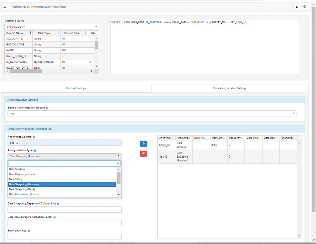Click the user profile icon
The width and height of the screenshot is (316, 244).
point(297,7)
